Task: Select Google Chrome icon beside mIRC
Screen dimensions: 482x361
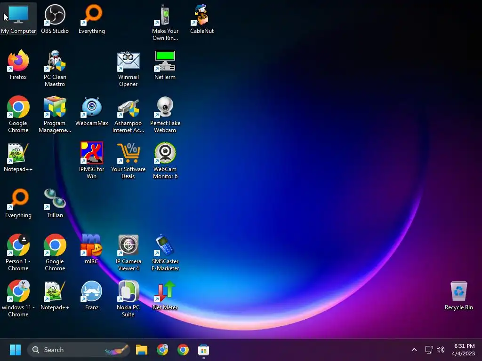Action: coord(55,252)
